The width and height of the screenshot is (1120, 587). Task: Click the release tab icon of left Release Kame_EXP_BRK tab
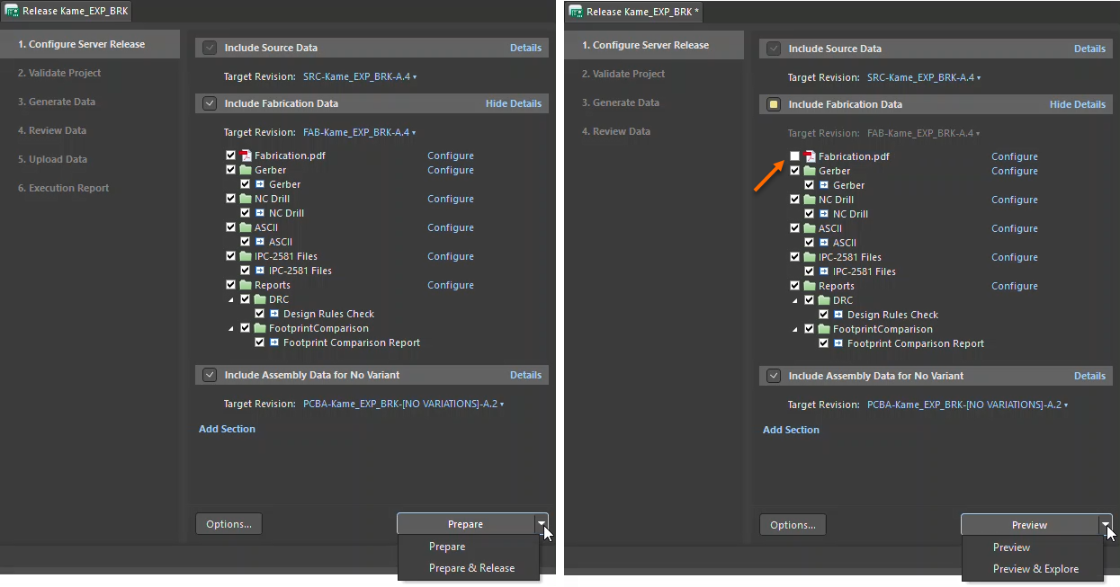(x=13, y=12)
